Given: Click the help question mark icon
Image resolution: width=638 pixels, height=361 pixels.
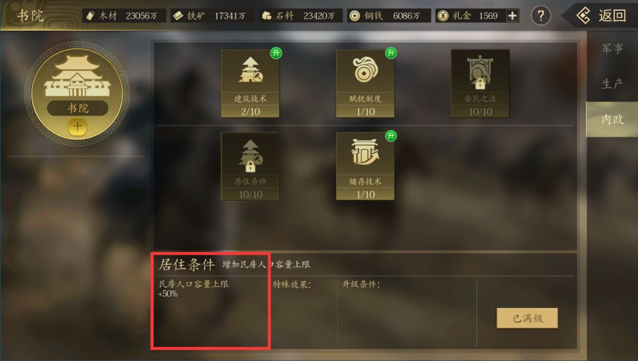Looking at the screenshot, I should point(541,16).
